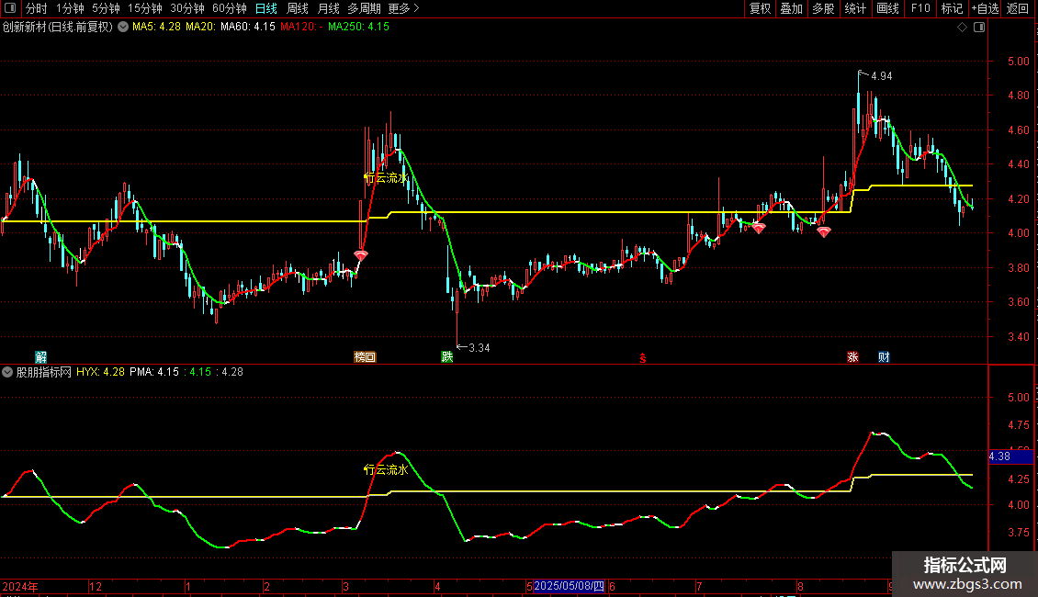Viewport: 1038px width, 597px height.
Task: Click the 4.94 high price annotation
Action: coord(881,76)
